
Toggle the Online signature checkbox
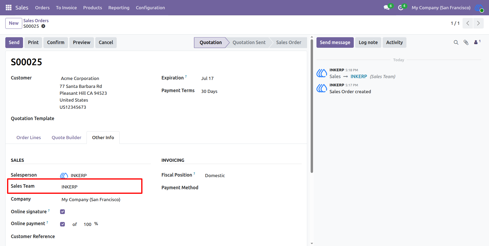point(62,212)
